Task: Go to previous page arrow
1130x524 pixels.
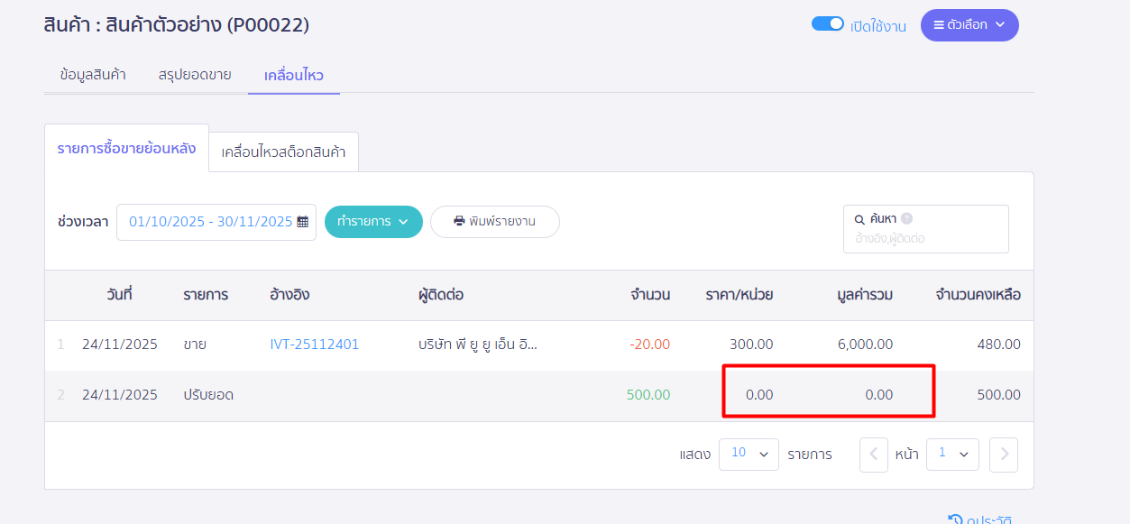Action: click(x=874, y=455)
